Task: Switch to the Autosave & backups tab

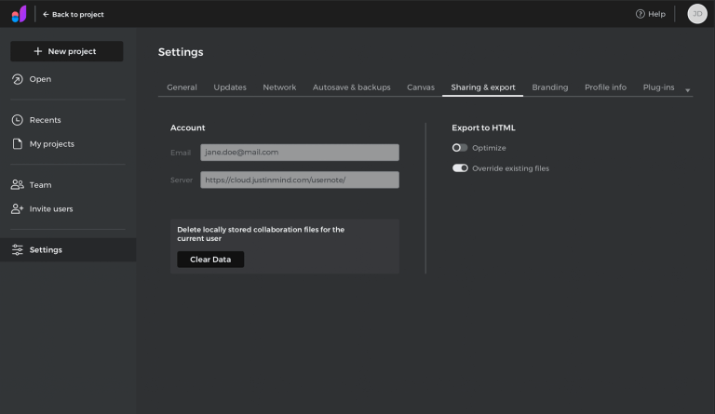Action: coord(352,87)
